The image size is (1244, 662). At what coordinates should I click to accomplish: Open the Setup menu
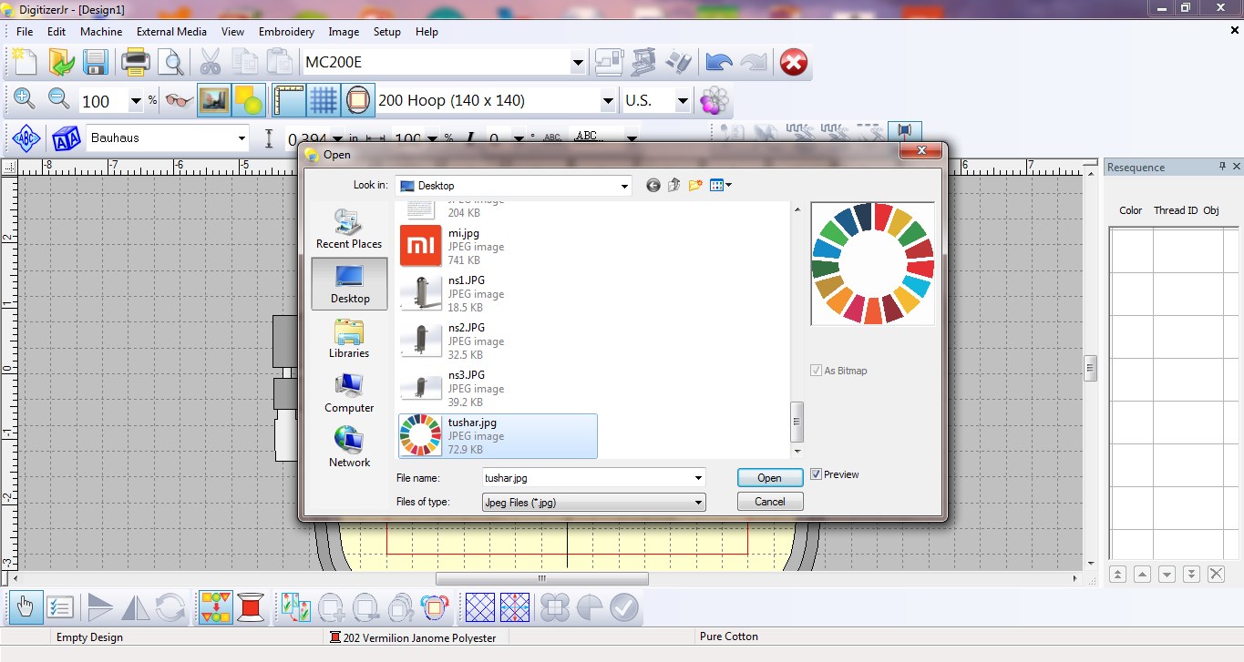coord(387,32)
